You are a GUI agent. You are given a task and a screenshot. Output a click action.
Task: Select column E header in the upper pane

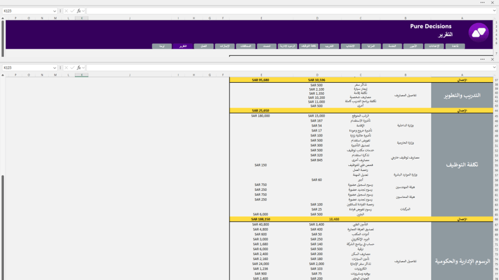(261, 18)
